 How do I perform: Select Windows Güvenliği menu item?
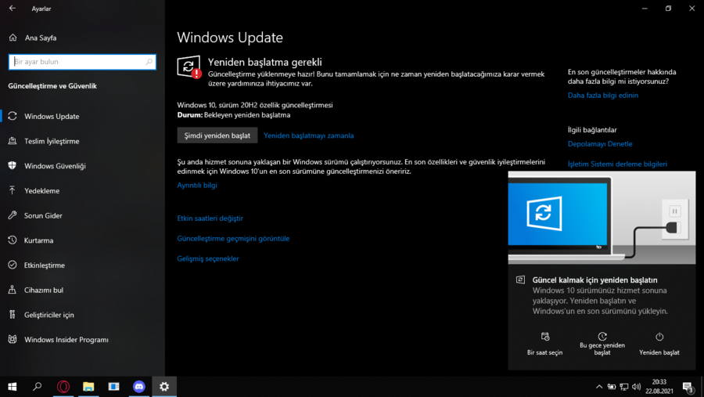(82, 165)
